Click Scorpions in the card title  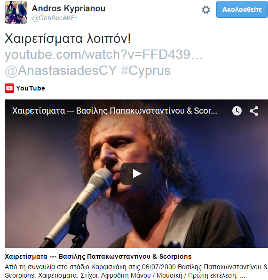pos(175,256)
